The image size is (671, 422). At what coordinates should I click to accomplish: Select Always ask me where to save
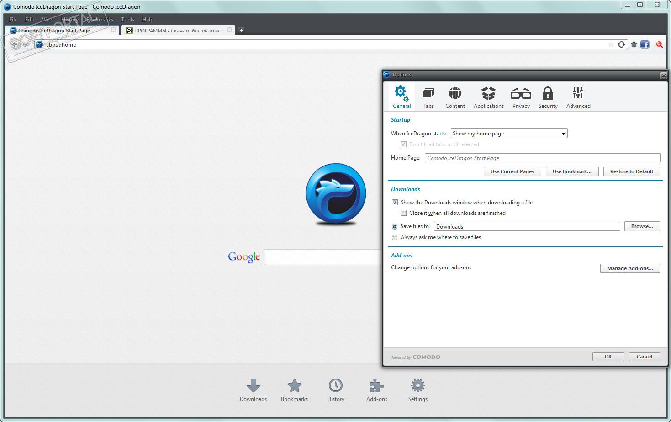(395, 238)
